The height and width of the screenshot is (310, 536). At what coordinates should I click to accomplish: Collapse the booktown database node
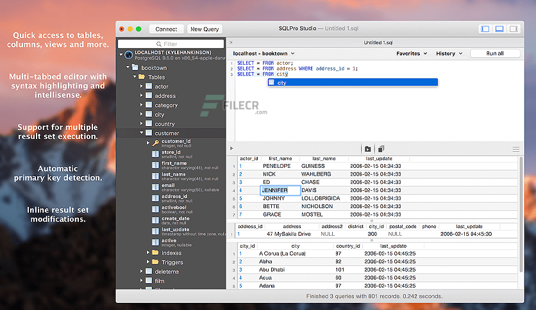click(128, 67)
